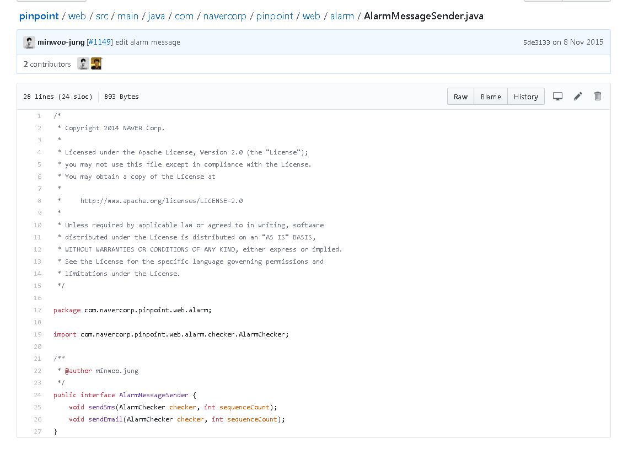Viewport: 633px width, 459px height.
Task: Navigate to src breadcrumb folder
Action: point(102,16)
